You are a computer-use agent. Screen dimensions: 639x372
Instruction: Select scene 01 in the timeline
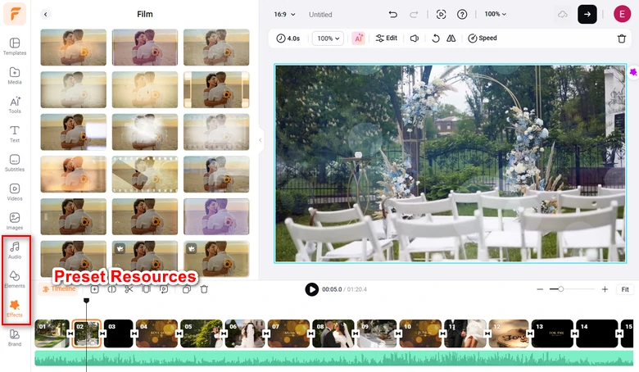click(52, 333)
